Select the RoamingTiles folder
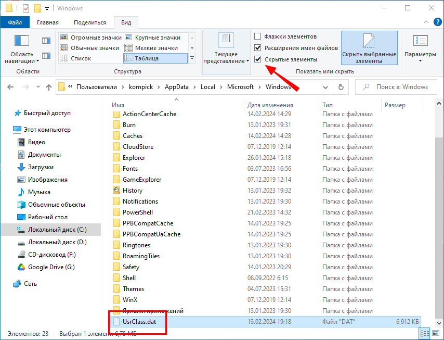 [141, 256]
